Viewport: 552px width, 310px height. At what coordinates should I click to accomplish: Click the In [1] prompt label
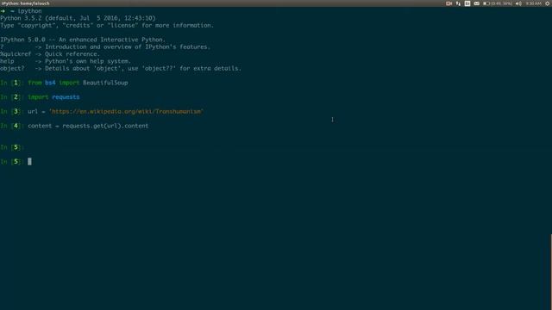coord(12,83)
